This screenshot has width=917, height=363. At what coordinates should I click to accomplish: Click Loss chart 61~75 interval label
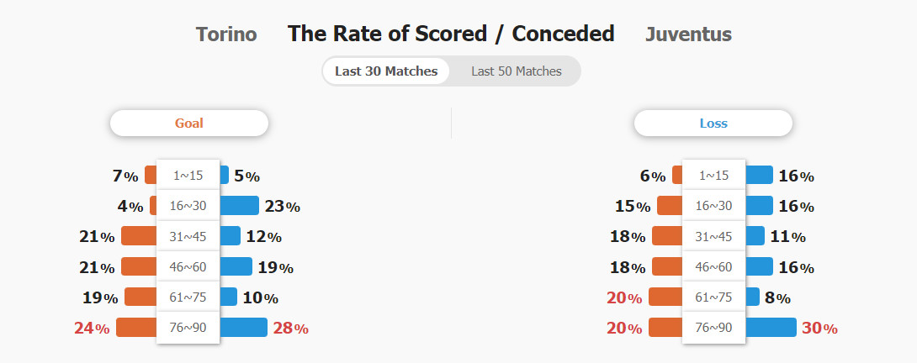point(713,297)
